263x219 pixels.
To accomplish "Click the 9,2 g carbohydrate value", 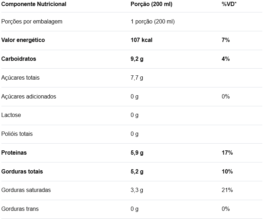I will [x=137, y=59].
